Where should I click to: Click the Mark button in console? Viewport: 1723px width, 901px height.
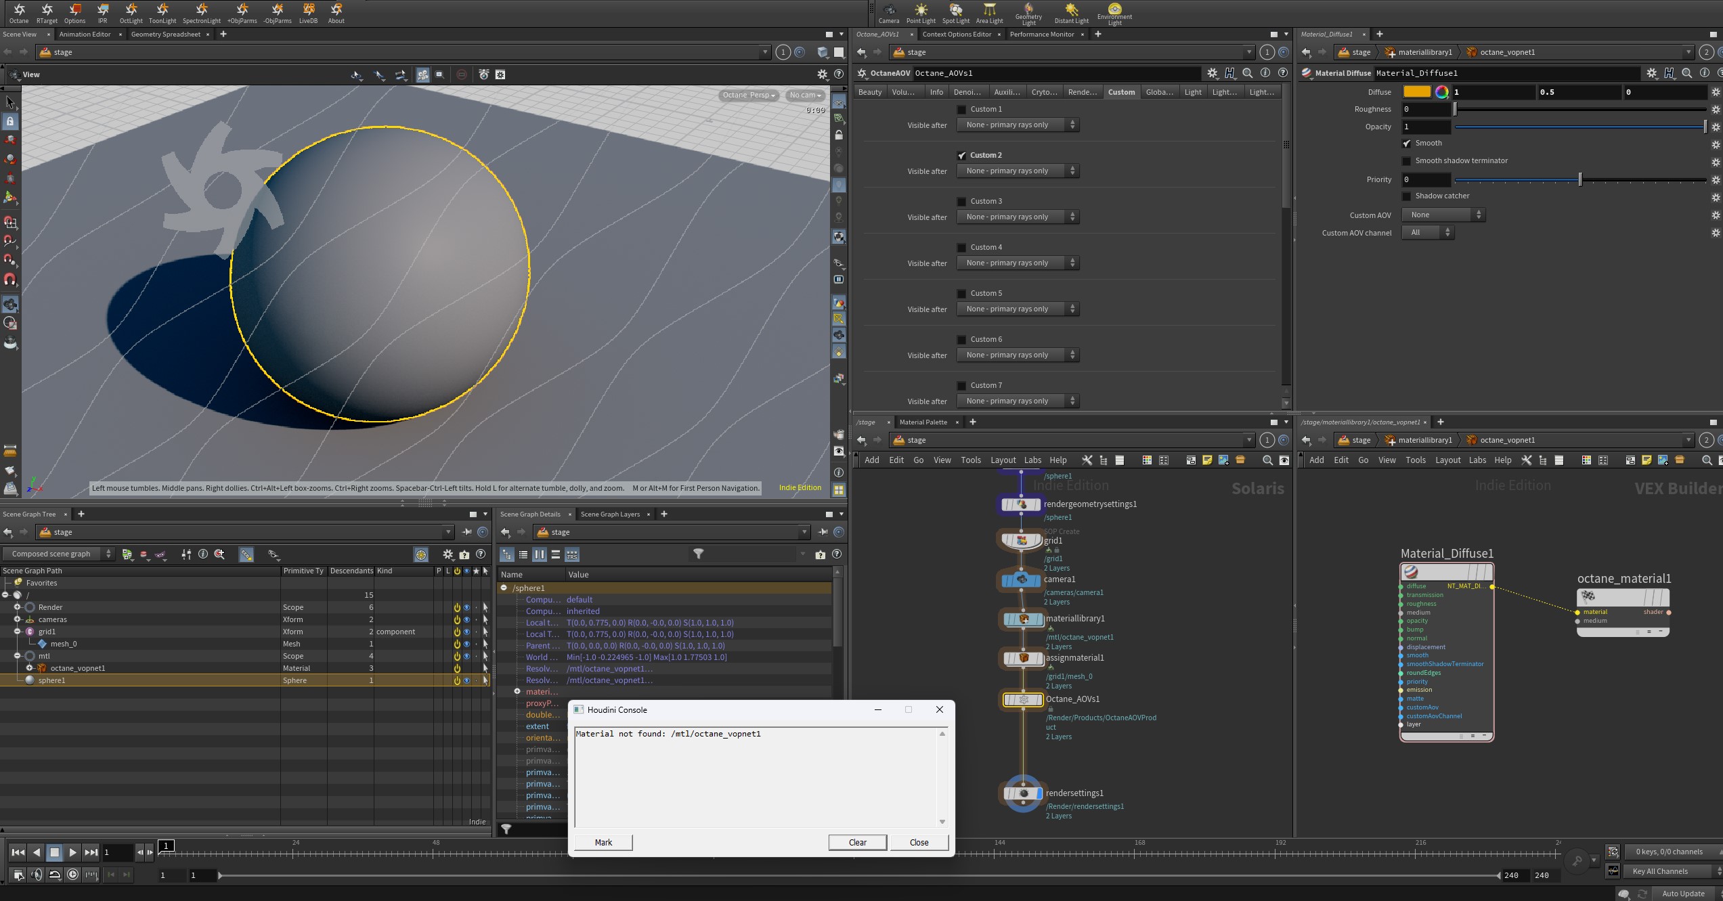[x=603, y=842]
